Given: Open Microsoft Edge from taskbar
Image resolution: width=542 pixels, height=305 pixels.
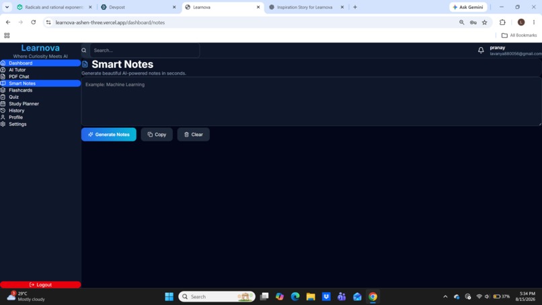Looking at the screenshot, I should pyautogui.click(x=295, y=297).
